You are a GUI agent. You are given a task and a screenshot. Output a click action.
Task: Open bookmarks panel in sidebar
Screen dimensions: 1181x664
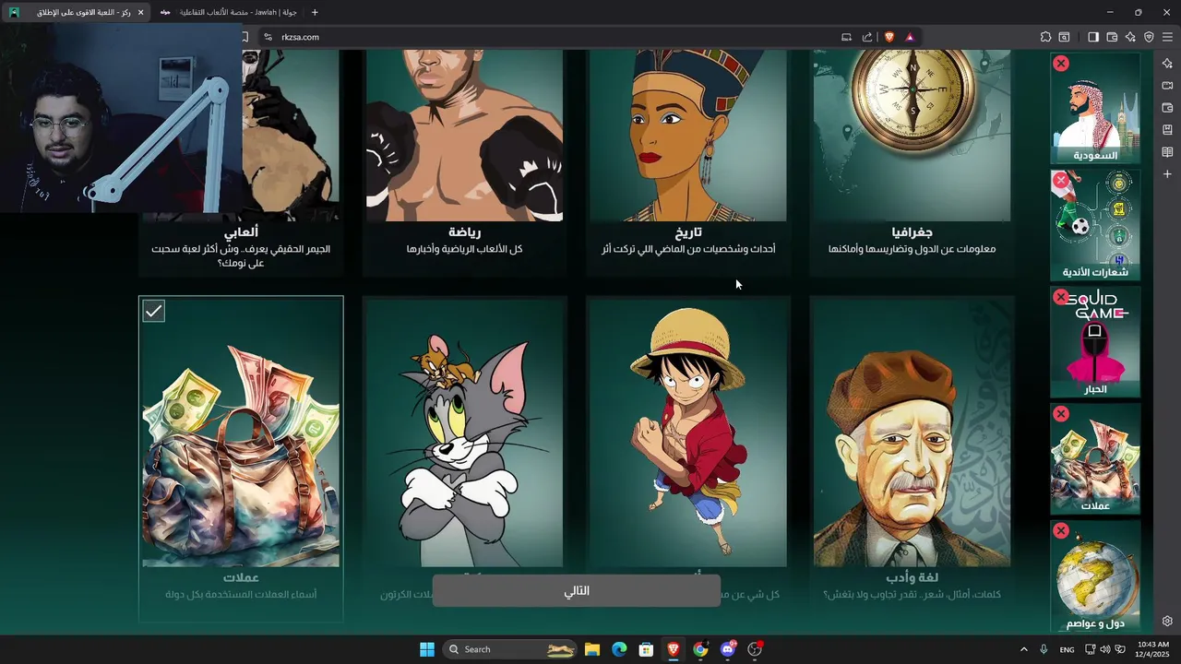click(1167, 130)
